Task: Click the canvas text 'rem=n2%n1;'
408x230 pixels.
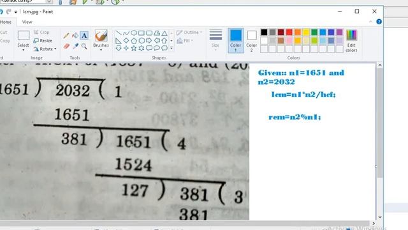Action: tap(295, 117)
